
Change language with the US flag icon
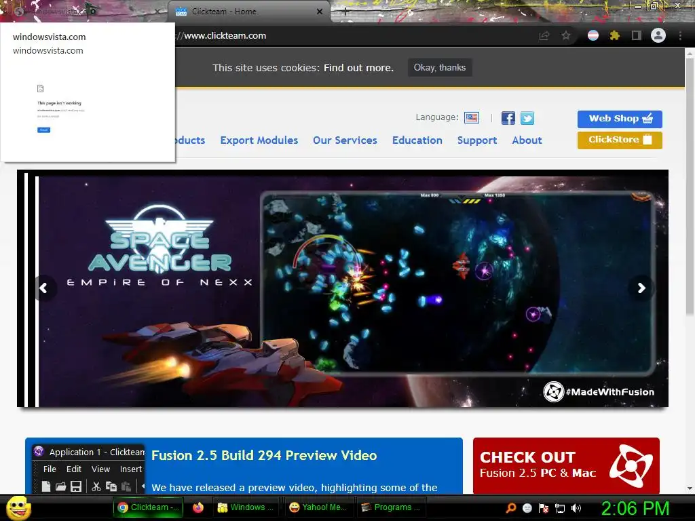coord(472,118)
